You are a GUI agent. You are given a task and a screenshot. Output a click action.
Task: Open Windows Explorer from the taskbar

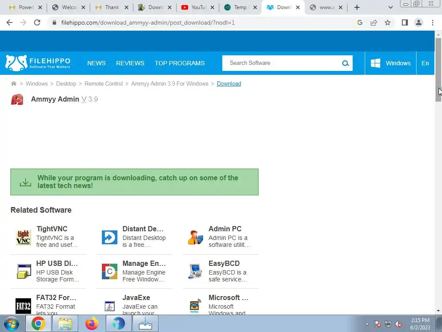point(65,323)
